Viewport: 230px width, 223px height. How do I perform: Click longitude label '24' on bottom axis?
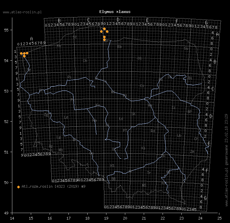pos(200,218)
